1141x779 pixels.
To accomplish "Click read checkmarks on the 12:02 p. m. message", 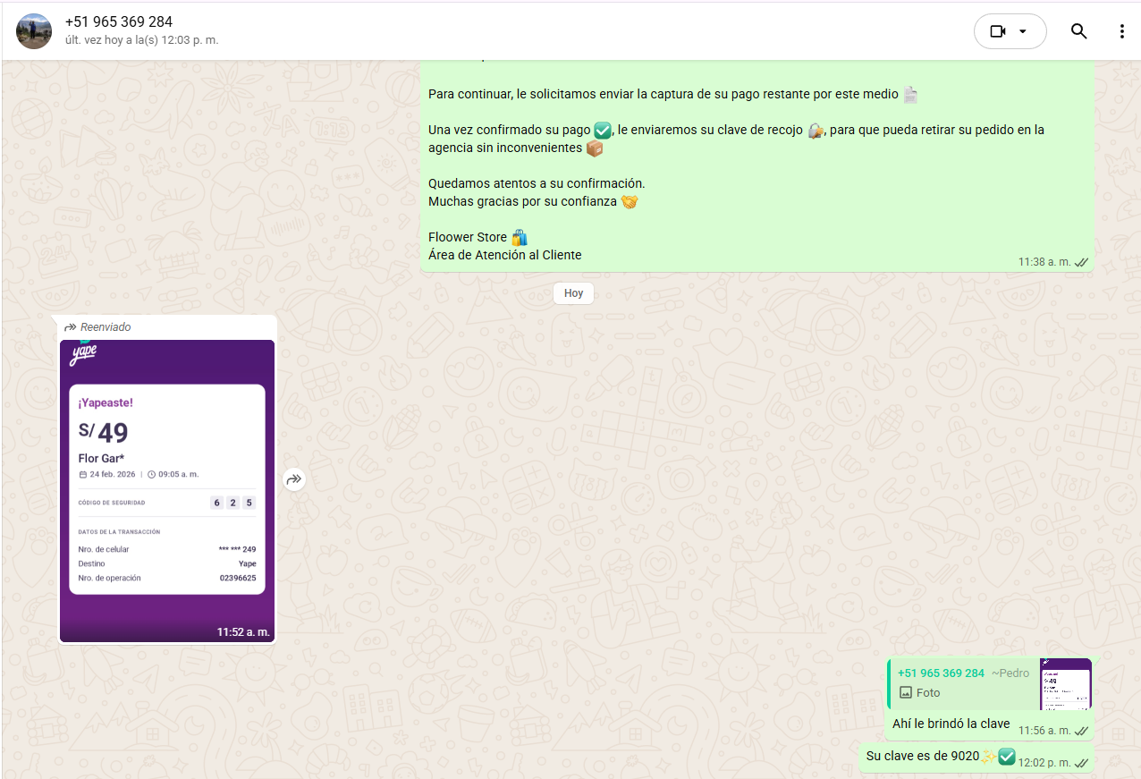I will click(1081, 763).
